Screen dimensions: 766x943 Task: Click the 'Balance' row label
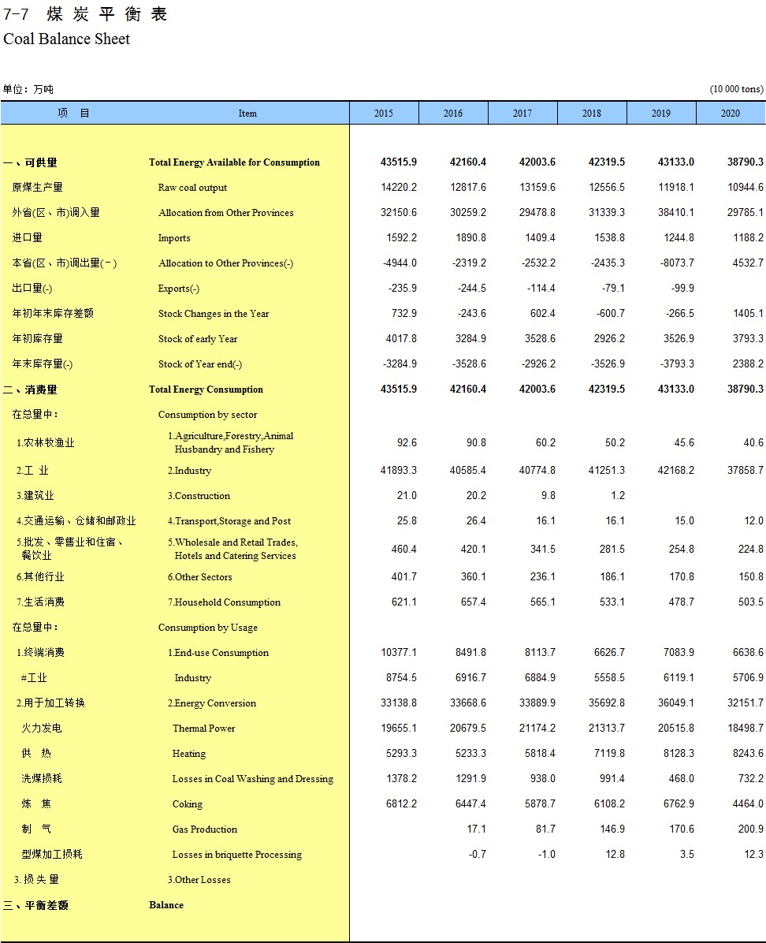point(166,906)
